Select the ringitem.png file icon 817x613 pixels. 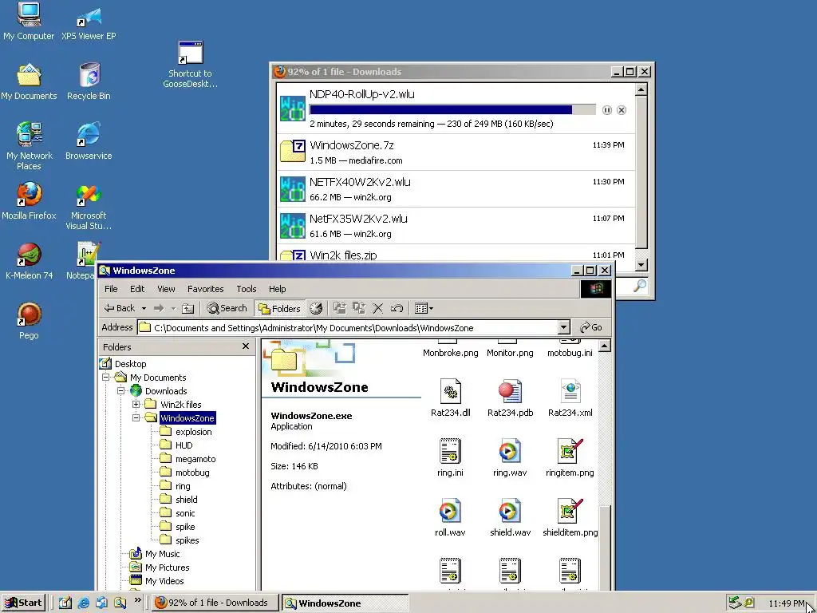click(x=570, y=457)
